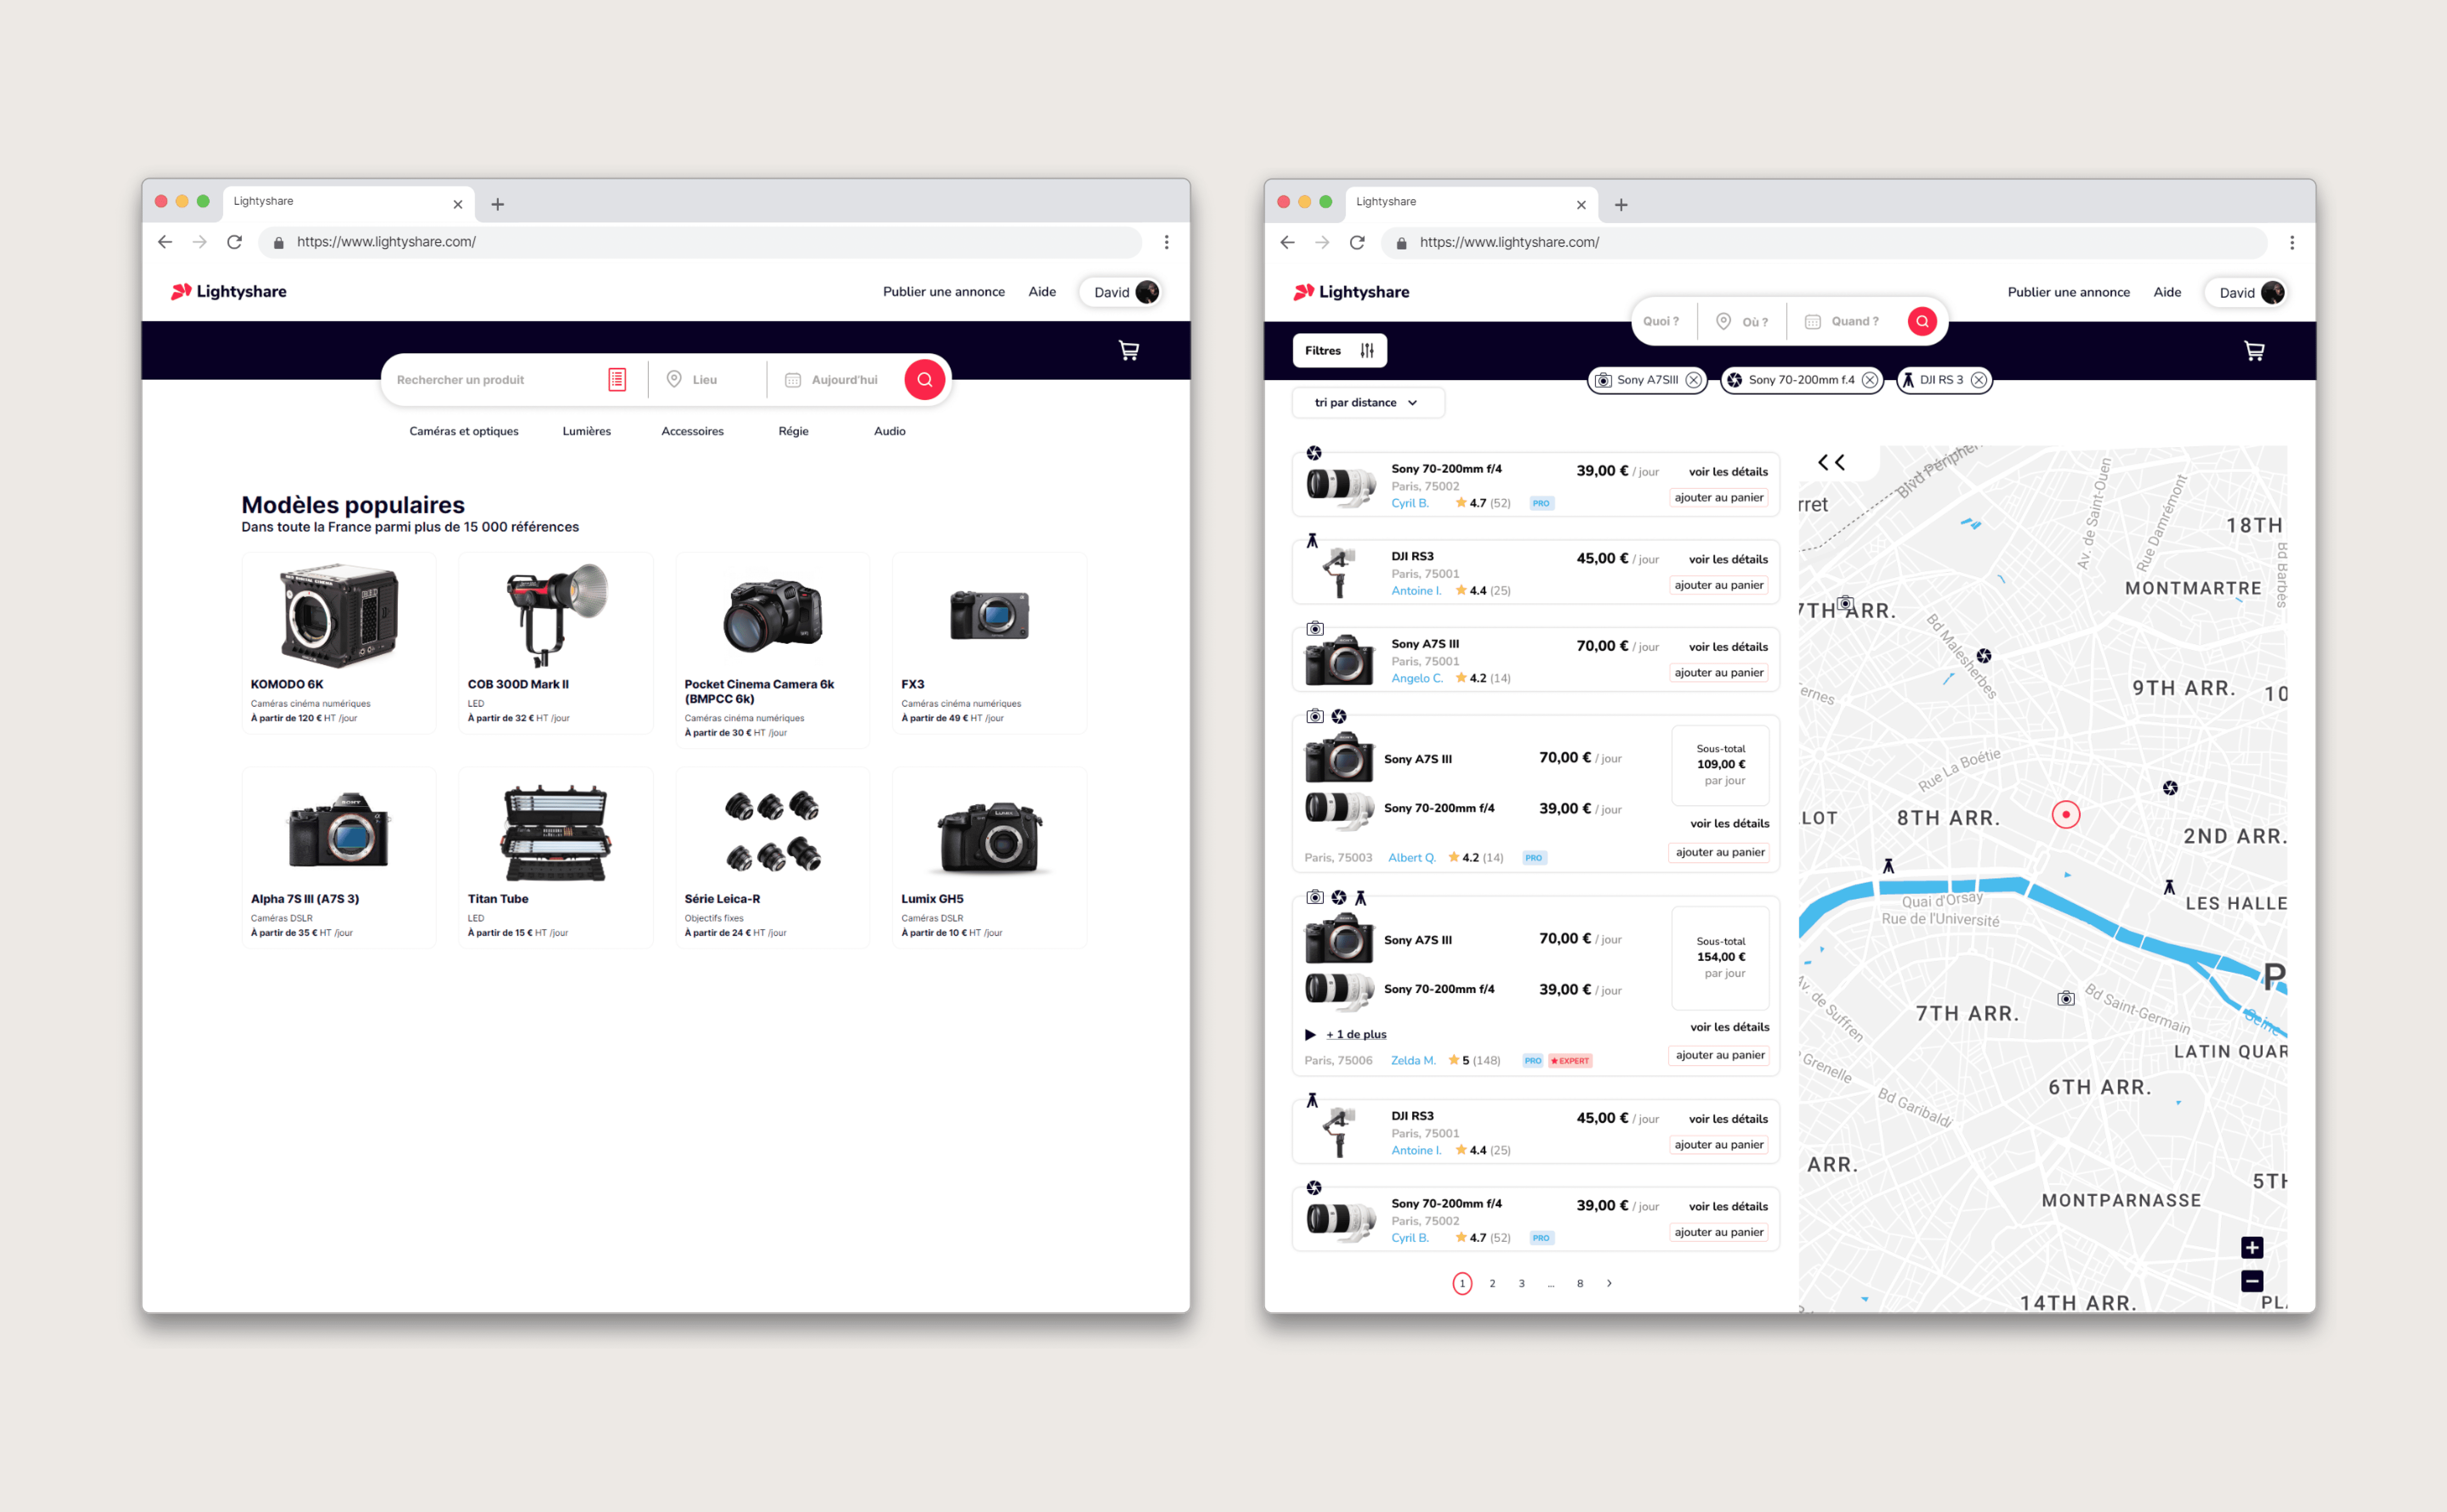Go back in the left browser window
The image size is (2447, 1512).
click(165, 242)
